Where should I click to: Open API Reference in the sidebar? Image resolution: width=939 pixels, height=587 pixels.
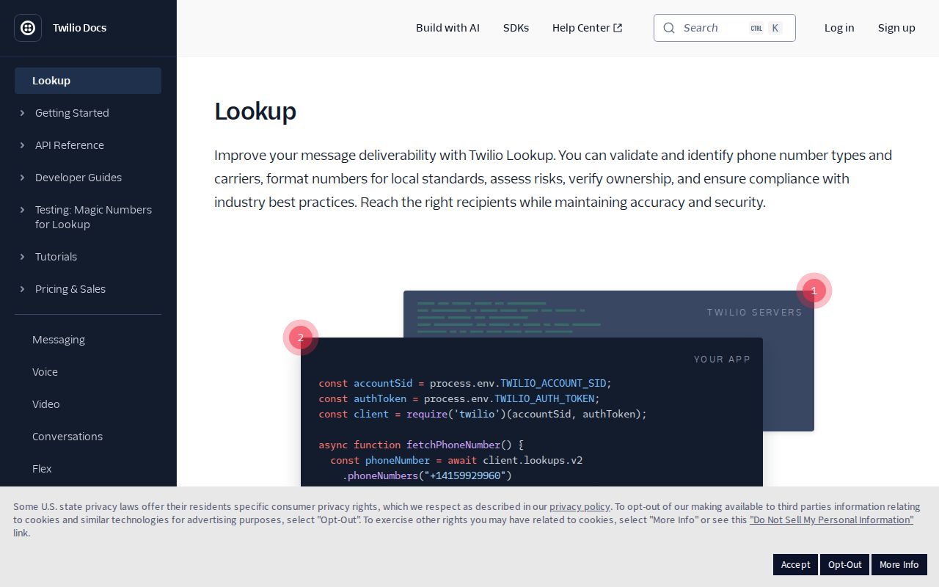point(70,145)
